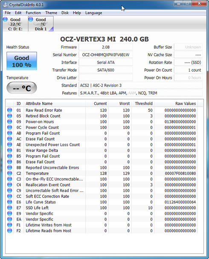Click status orb for Power Cycle Count
209x259 pixels.
tap(10, 127)
